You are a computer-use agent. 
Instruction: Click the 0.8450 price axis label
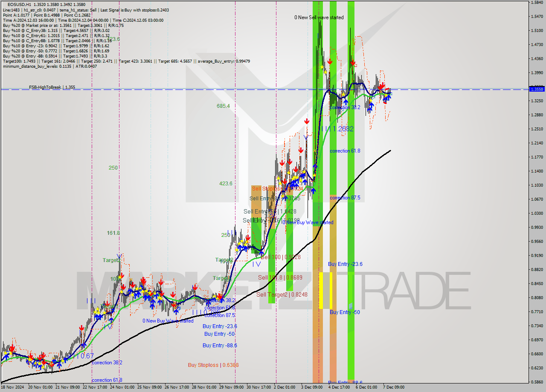click(537, 283)
